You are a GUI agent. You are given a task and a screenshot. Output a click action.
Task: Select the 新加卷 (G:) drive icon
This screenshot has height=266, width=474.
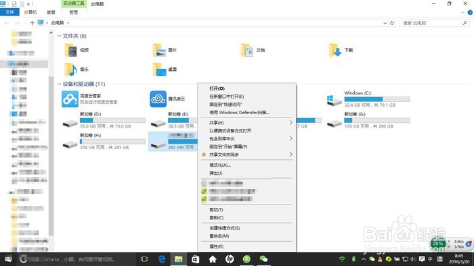click(x=334, y=123)
